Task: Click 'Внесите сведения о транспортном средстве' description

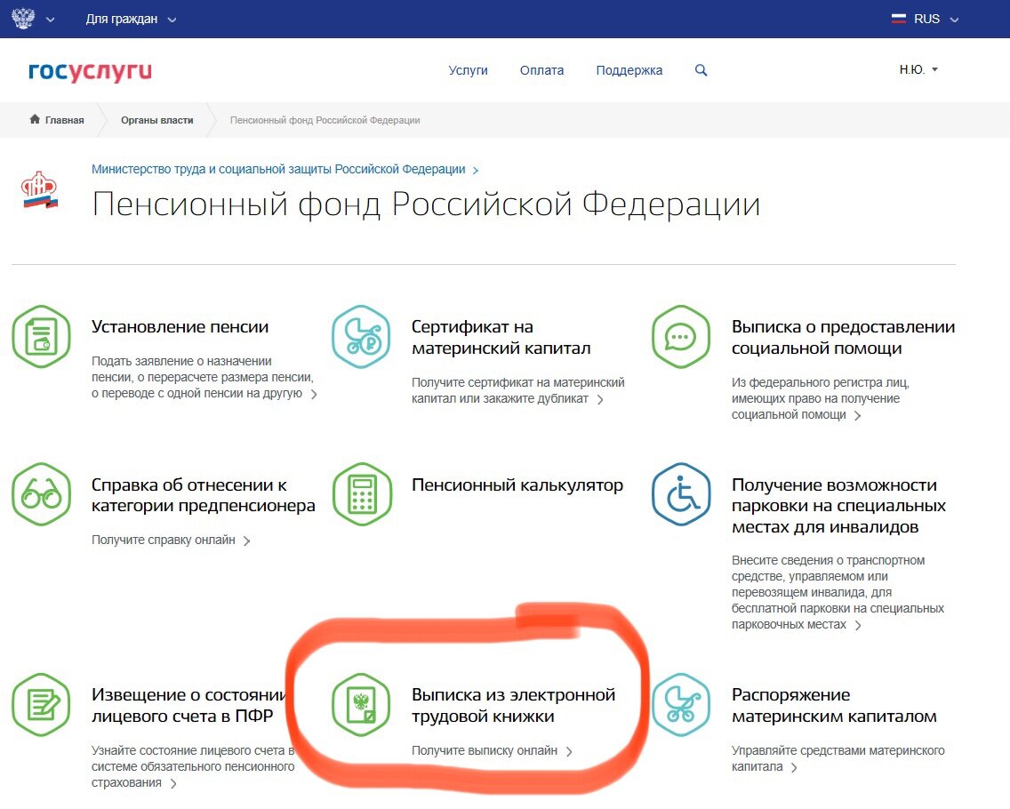Action: pyautogui.click(x=838, y=592)
